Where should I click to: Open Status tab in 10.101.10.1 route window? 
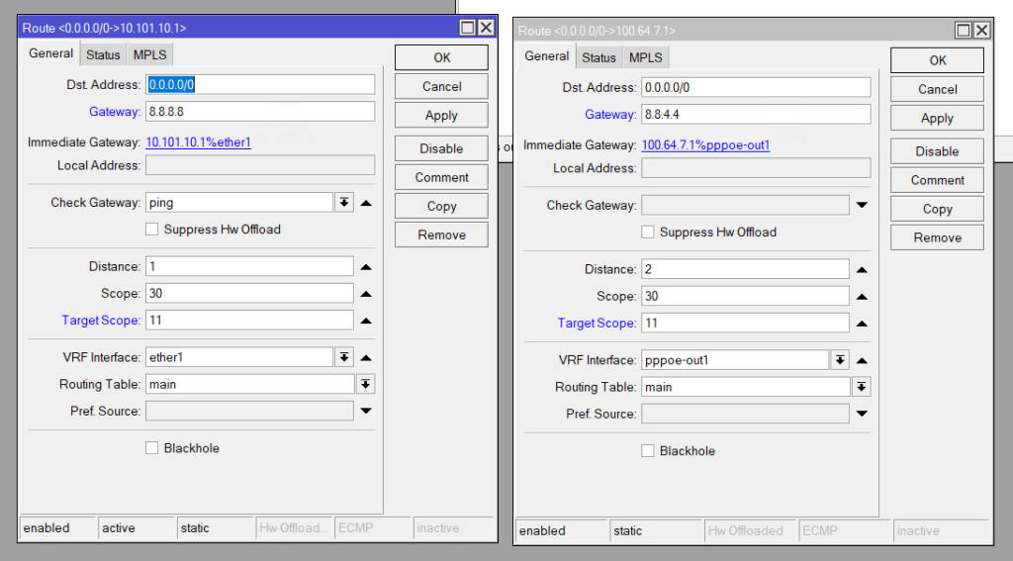click(x=103, y=55)
